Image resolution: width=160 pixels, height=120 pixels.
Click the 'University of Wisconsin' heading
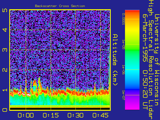(x=157, y=60)
